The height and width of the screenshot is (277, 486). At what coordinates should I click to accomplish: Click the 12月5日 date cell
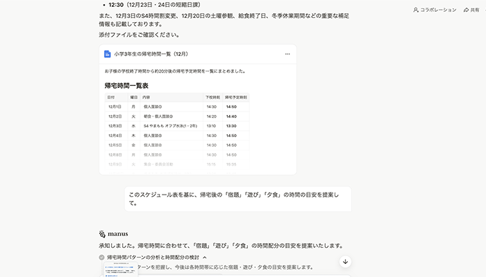click(115, 145)
